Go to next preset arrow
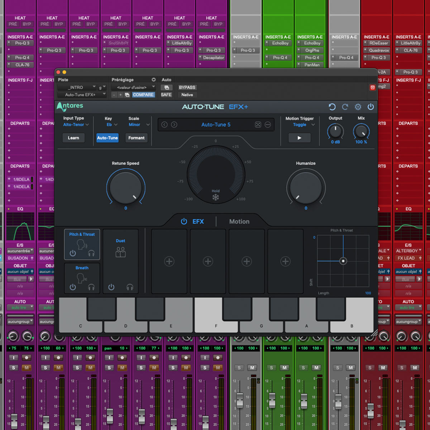The height and width of the screenshot is (430, 430). point(174,125)
